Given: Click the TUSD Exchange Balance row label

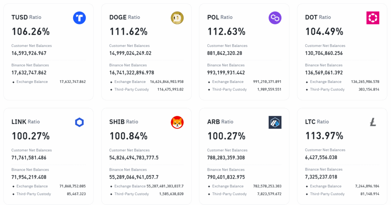Looking at the screenshot, I should tap(32, 82).
